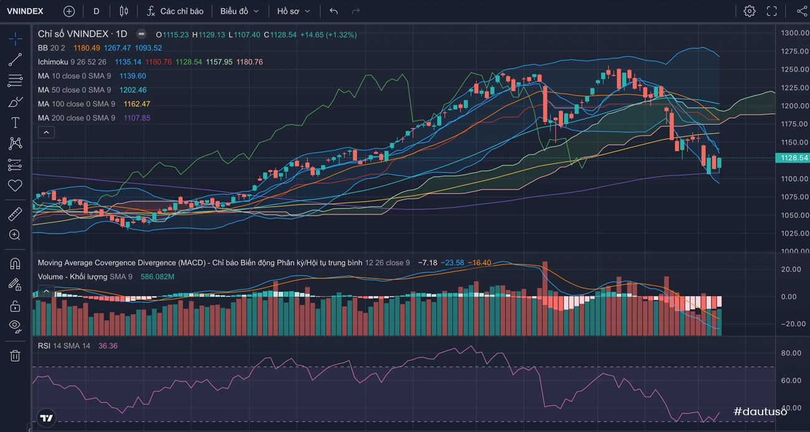Screen dimensions: 810x432
Task: Activate the zoom in tool
Action: [x=15, y=235]
